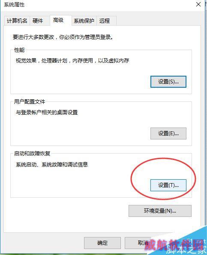The height and width of the screenshot is (255, 207).
Task: Click the 性能 group label
Action: click(19, 50)
